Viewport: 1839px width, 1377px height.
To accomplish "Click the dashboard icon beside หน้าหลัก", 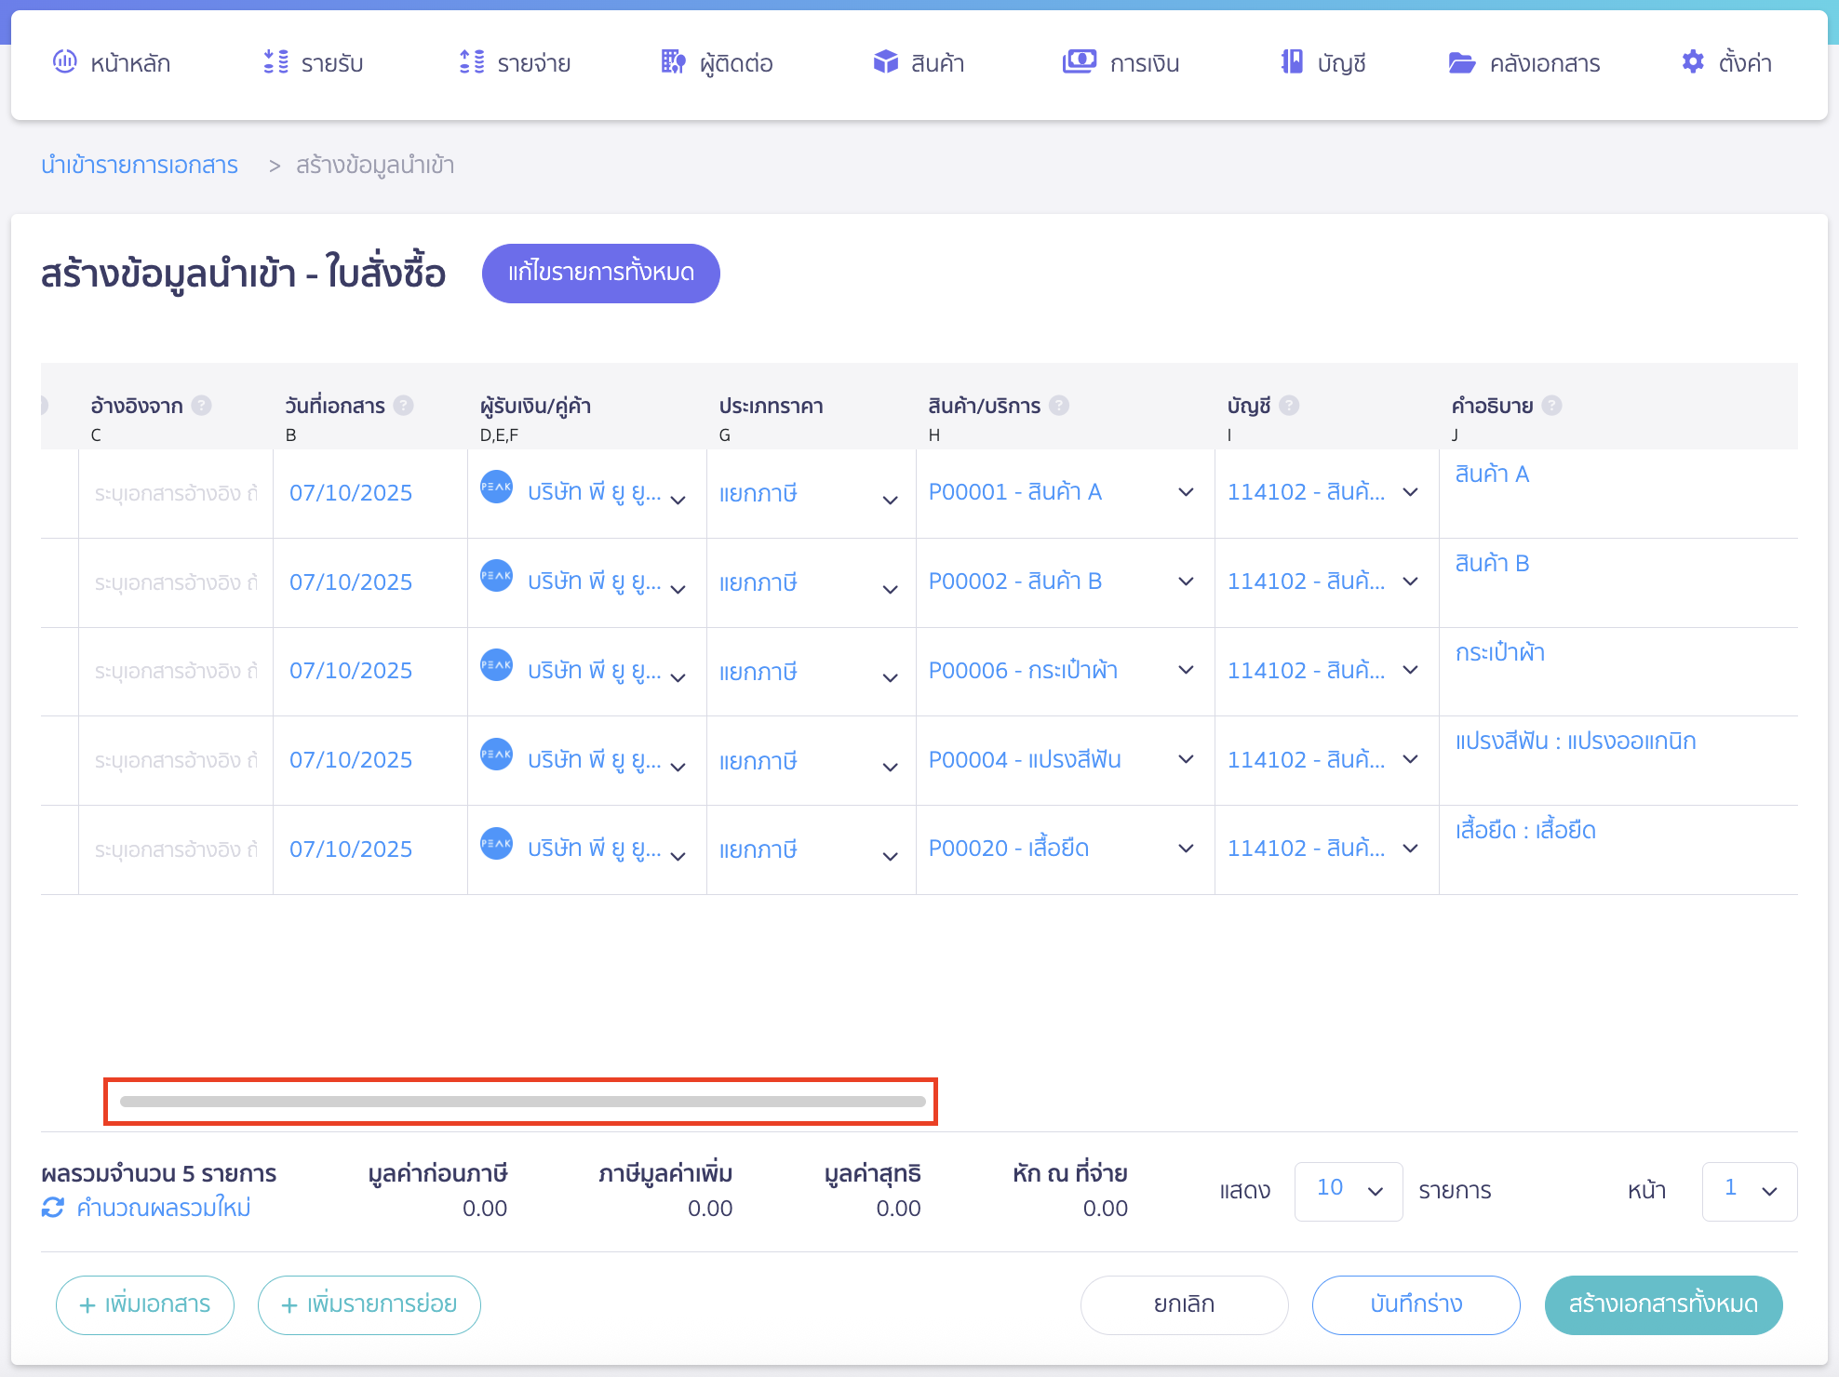I will (64, 62).
